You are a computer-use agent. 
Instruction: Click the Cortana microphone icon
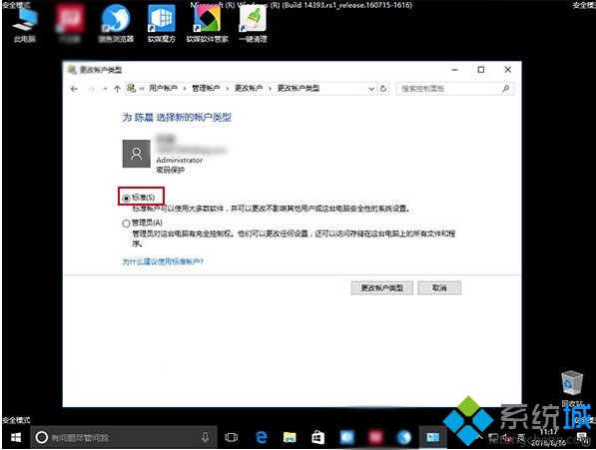click(206, 437)
